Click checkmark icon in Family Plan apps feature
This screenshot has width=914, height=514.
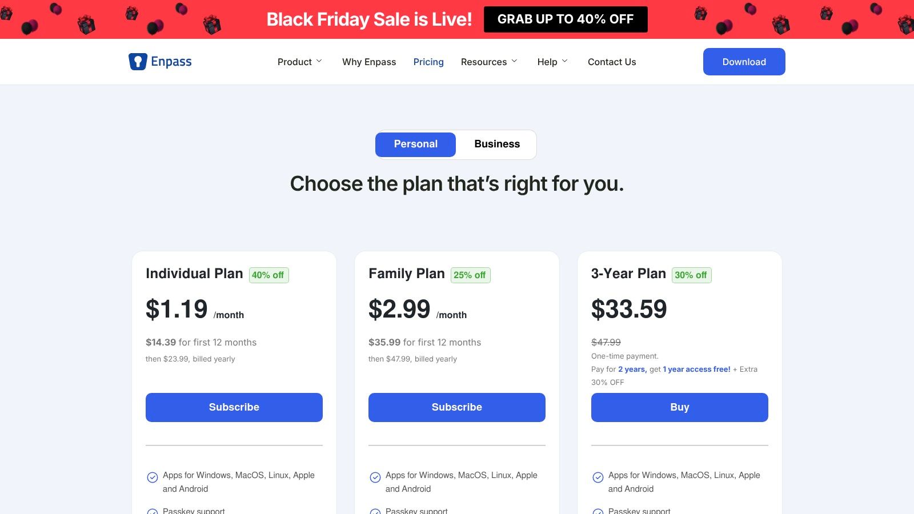point(375,477)
